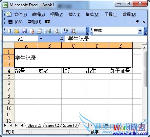Click merged cell with 学生记录
The width and height of the screenshot is (150, 137).
tap(73, 58)
